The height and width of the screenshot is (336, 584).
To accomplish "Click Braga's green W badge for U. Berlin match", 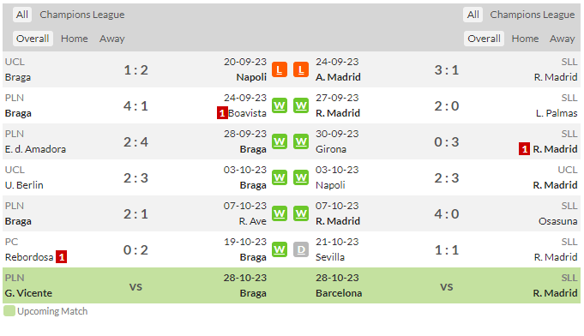I will (280, 177).
